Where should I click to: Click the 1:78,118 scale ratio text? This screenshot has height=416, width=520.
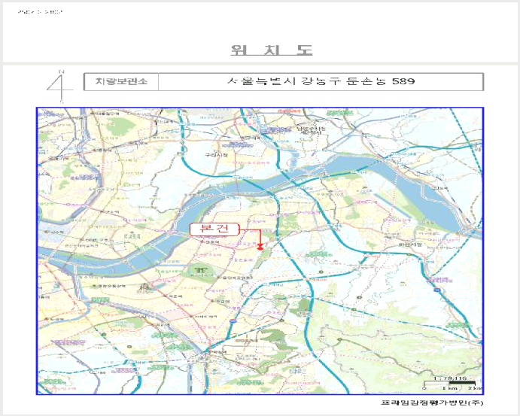click(x=450, y=378)
